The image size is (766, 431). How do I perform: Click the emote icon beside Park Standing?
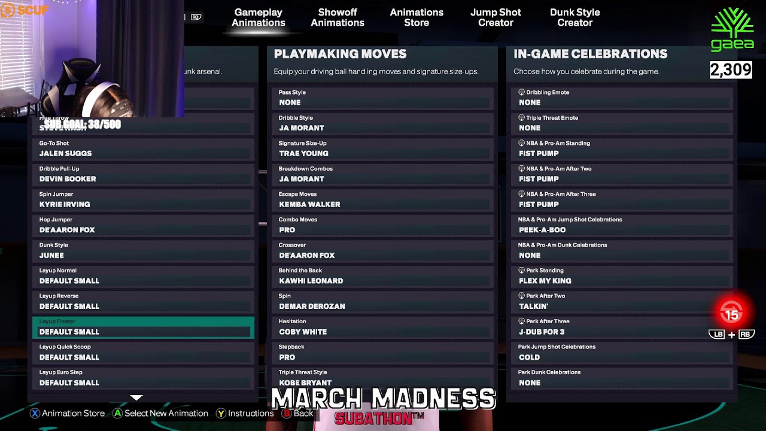tap(521, 271)
